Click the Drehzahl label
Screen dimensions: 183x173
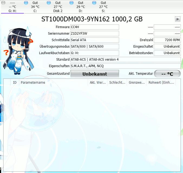coord(146,40)
